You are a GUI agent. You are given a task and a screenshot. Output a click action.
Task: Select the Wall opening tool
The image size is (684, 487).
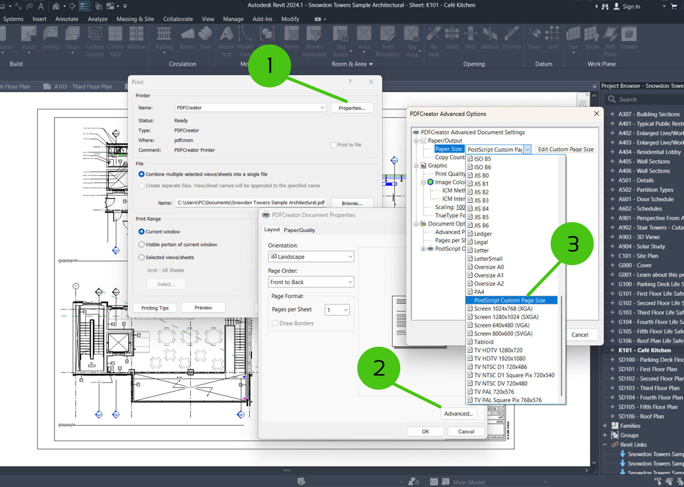470,38
